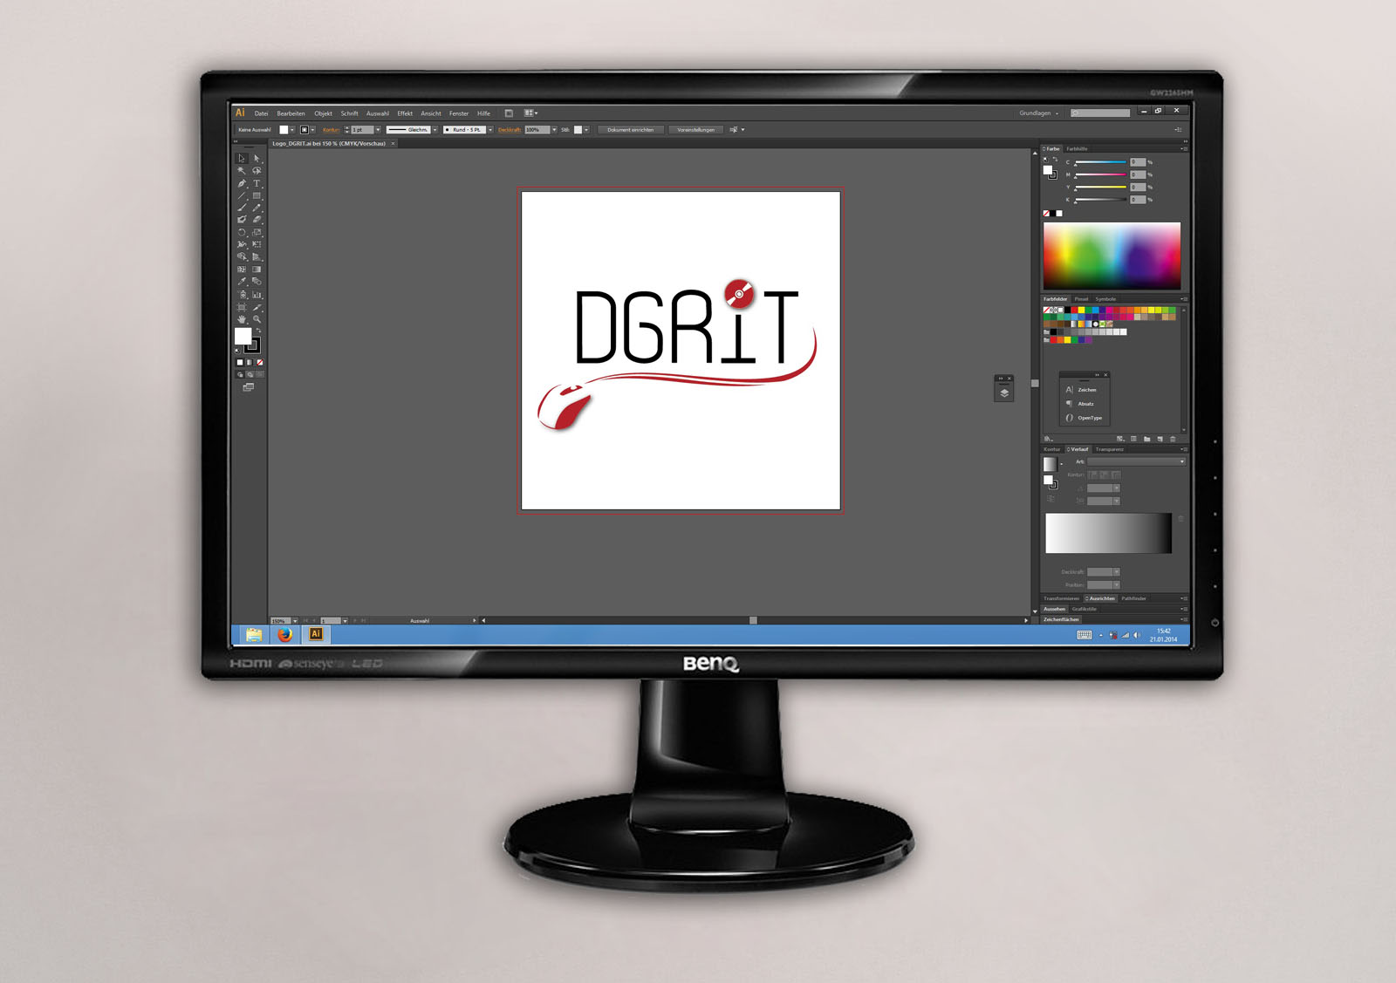Switch to the Symbole tab

click(x=1105, y=299)
